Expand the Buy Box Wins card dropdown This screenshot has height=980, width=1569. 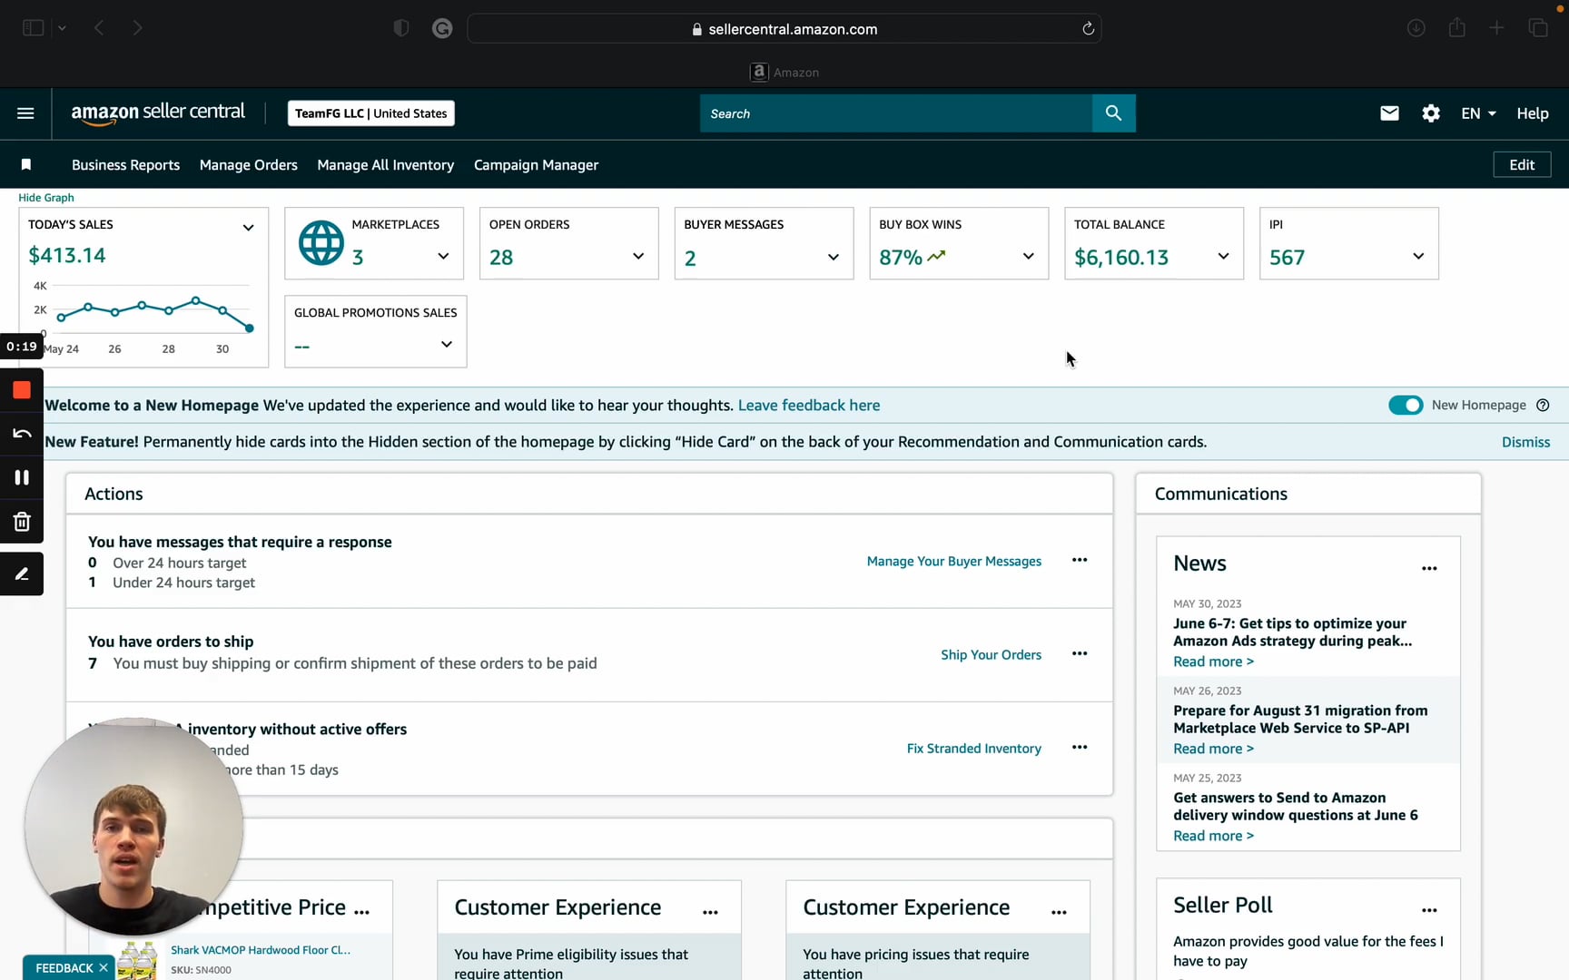point(1029,257)
